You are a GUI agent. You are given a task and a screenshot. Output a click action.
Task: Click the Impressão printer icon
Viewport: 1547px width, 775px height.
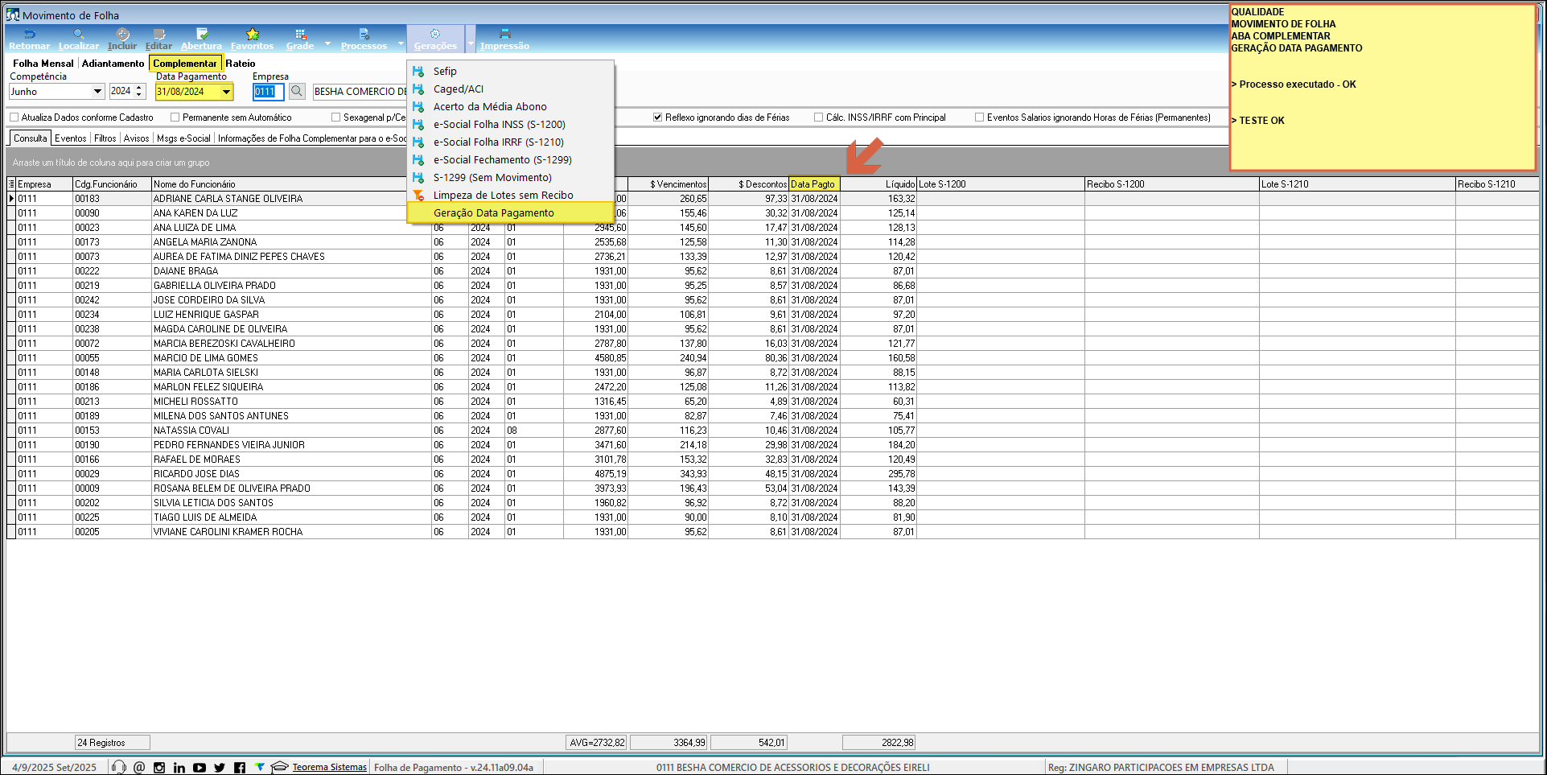point(504,34)
